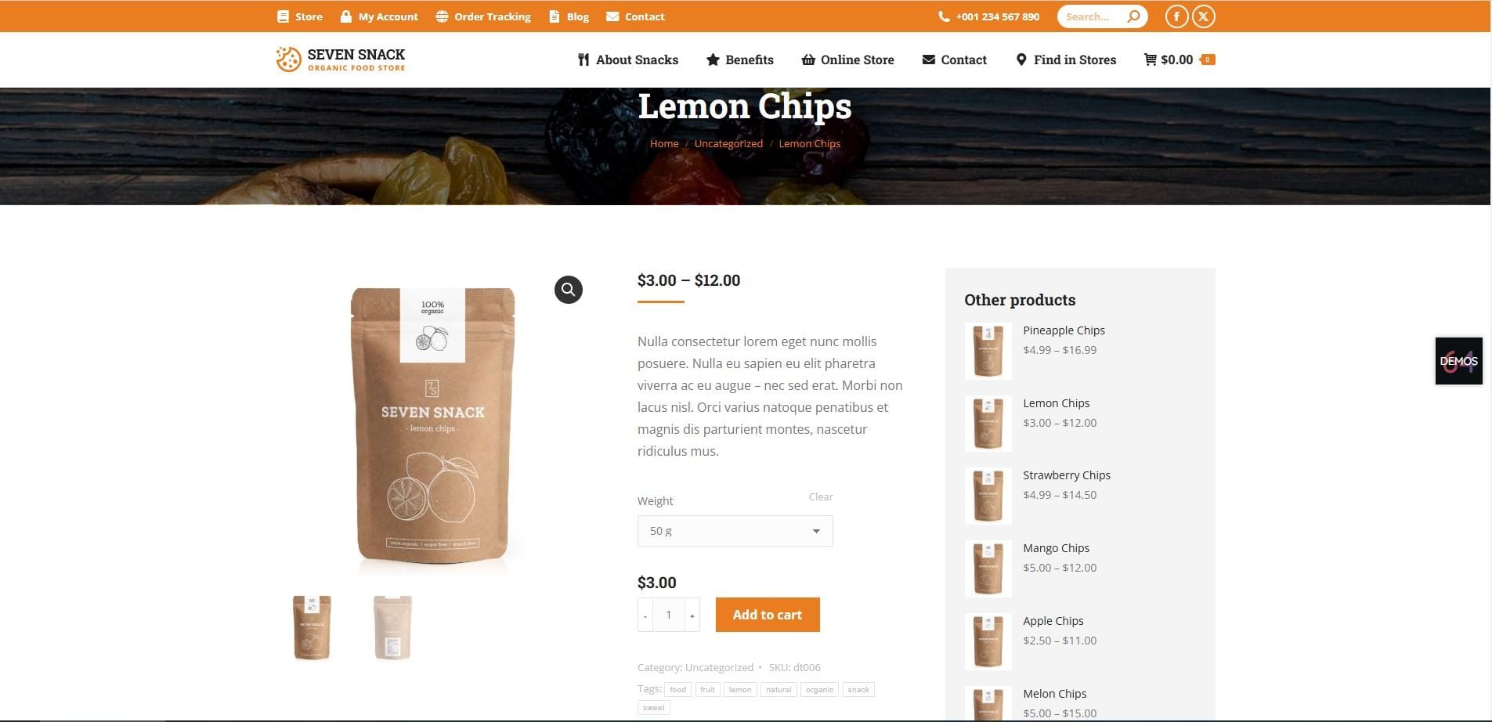Click the search magnifier icon in top bar
Viewport: 1492px width, 722px height.
1133,16
